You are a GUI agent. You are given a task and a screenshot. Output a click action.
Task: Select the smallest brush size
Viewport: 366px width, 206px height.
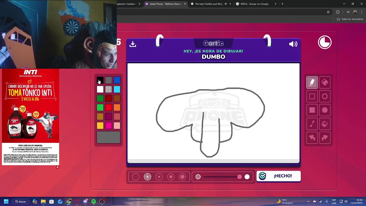click(x=136, y=177)
